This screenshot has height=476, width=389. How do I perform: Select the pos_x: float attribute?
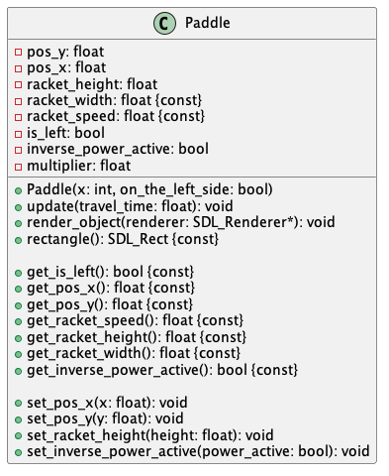click(x=66, y=67)
